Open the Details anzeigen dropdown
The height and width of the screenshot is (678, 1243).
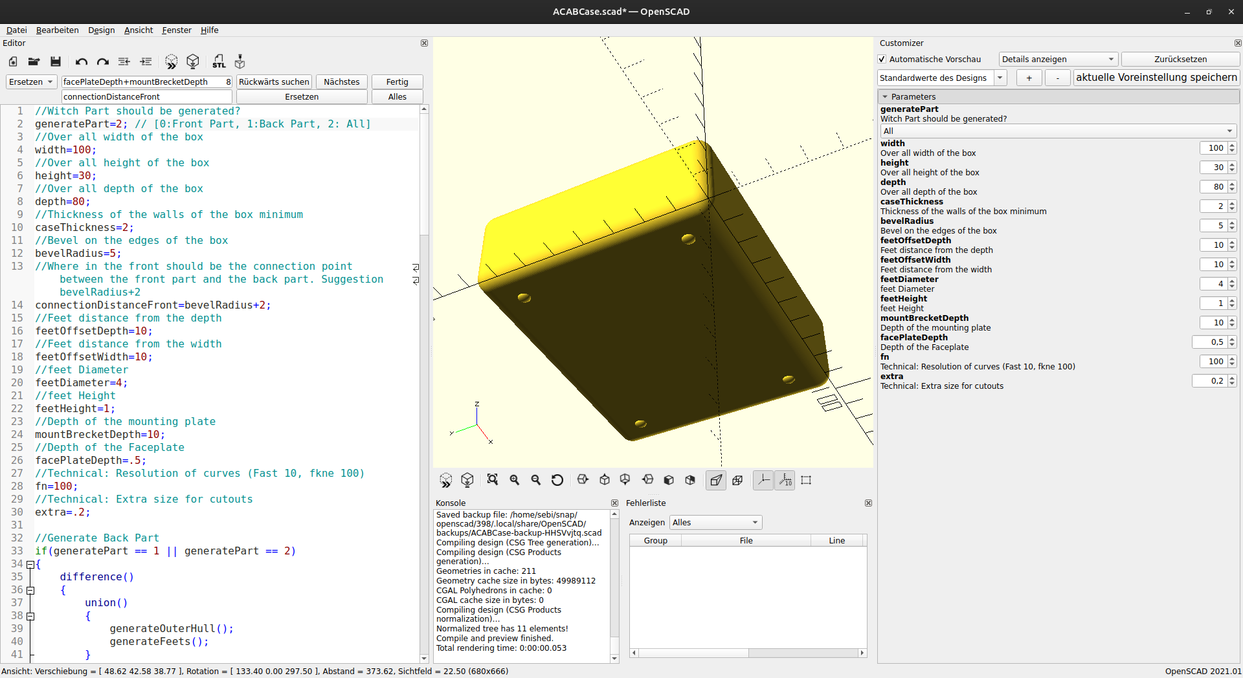[1058, 60]
